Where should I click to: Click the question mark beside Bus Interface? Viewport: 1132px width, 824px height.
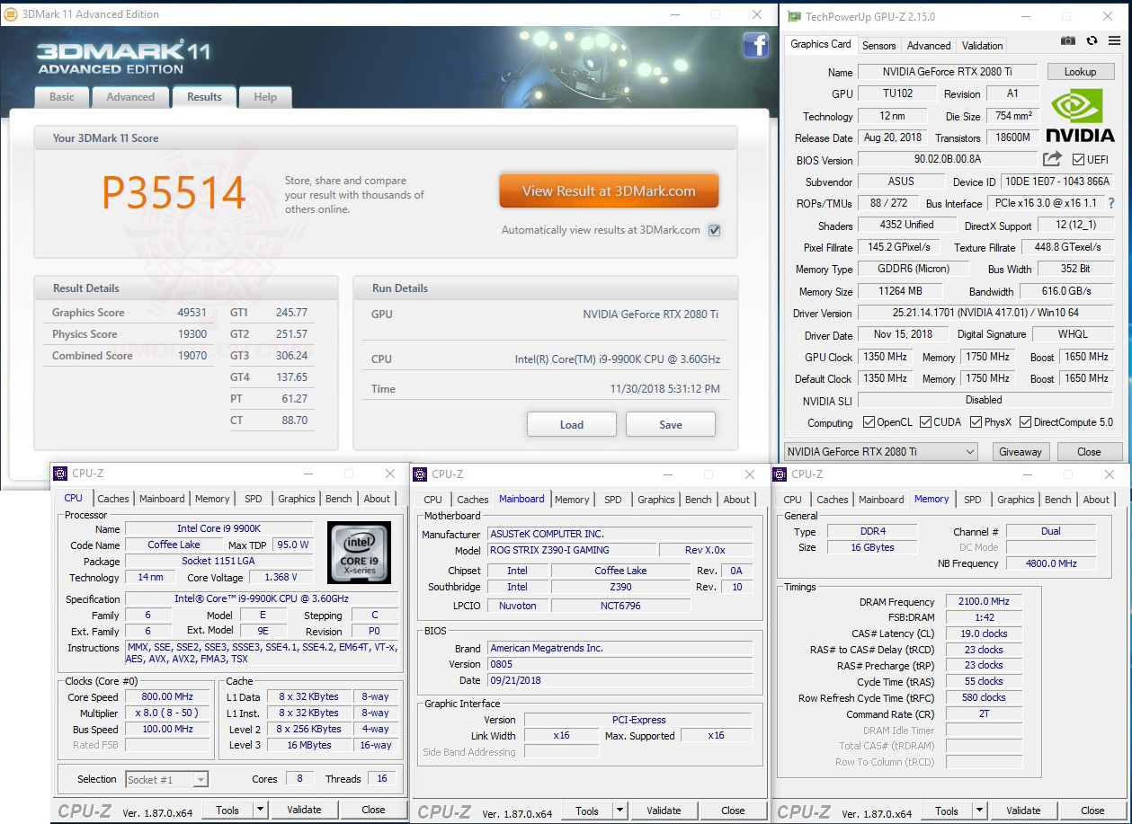click(x=1112, y=203)
